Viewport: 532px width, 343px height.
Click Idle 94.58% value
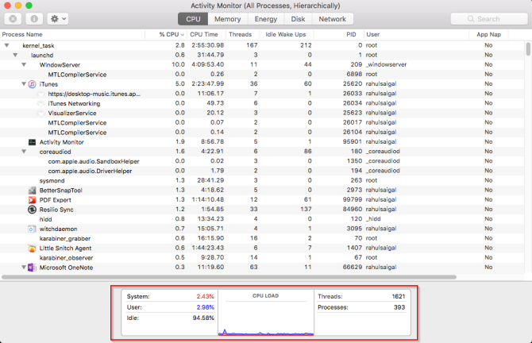tap(203, 318)
